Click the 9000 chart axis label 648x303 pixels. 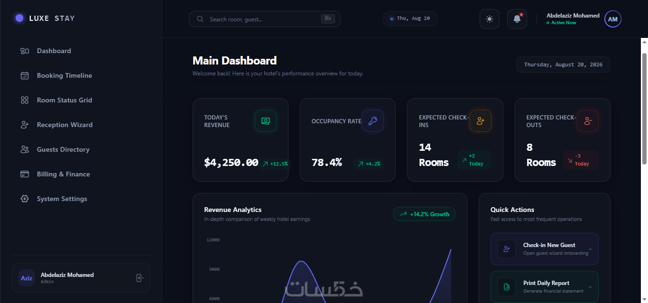pos(214,269)
